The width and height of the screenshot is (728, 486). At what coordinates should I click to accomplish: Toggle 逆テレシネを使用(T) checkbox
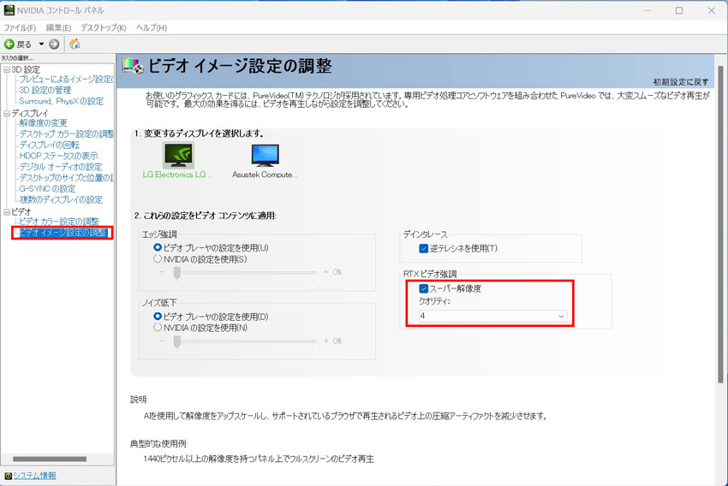coord(423,249)
